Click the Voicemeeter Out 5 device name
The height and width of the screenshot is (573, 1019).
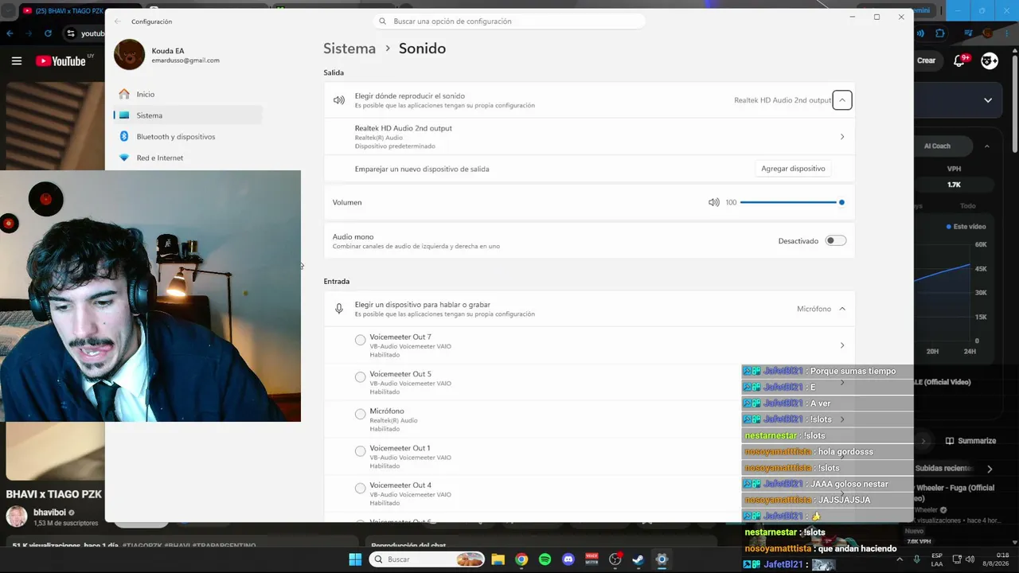click(400, 374)
